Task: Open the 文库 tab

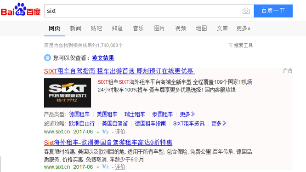Action: [x=222, y=29]
